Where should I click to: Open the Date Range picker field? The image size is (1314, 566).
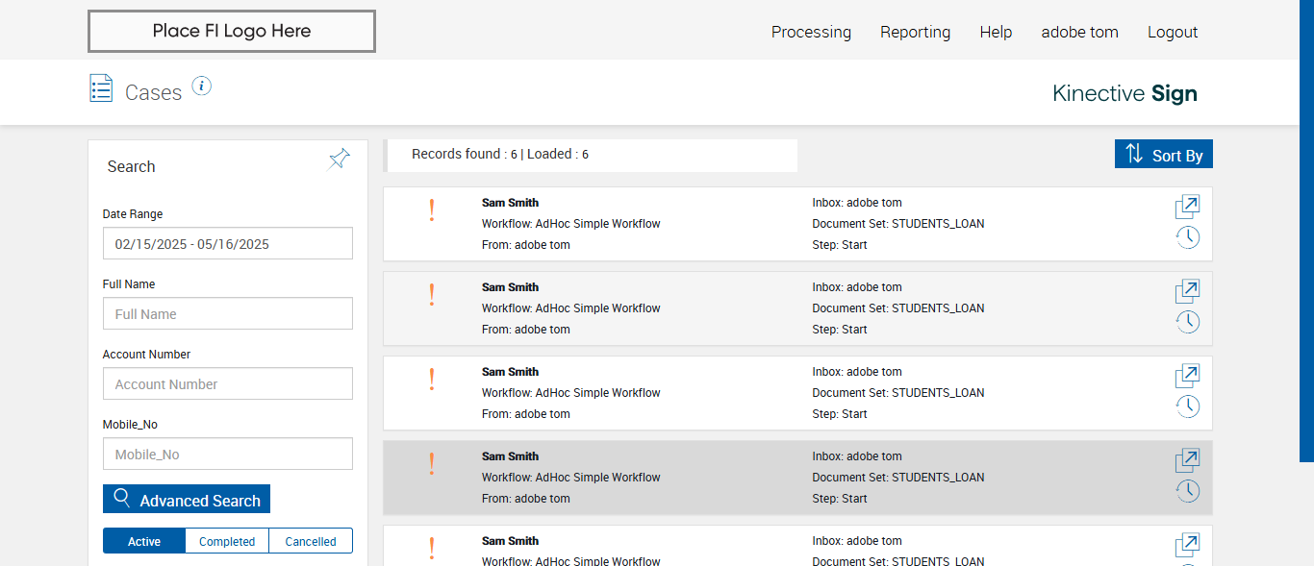(228, 244)
